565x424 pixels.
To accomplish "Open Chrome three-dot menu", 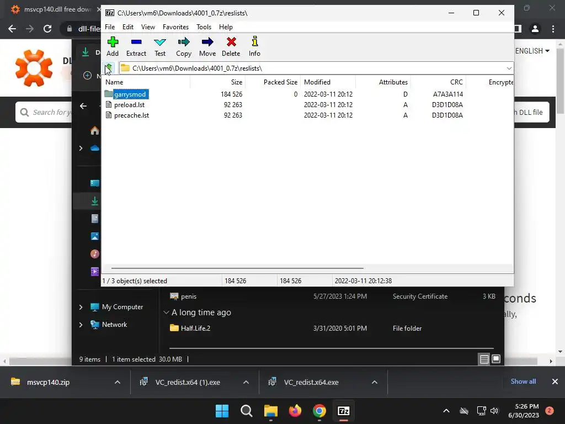I will [553, 29].
